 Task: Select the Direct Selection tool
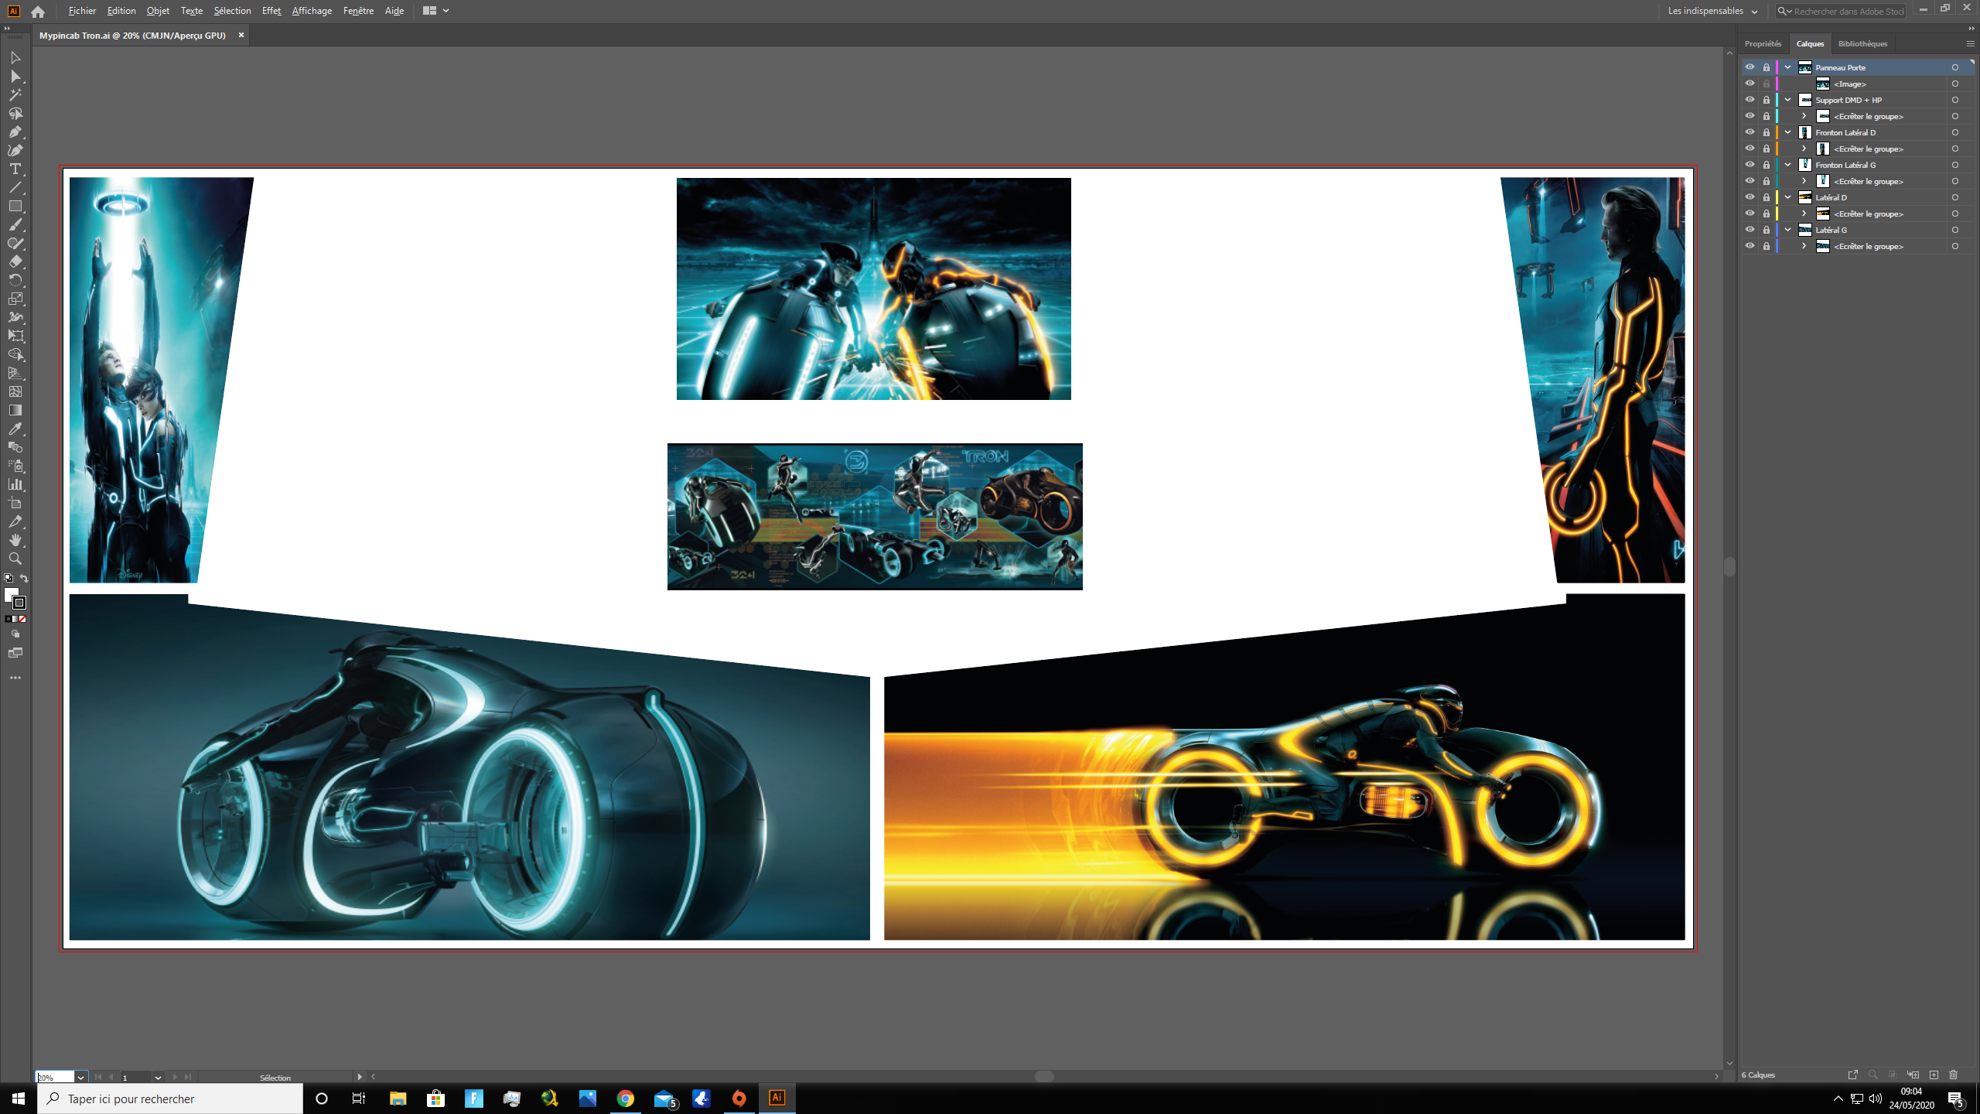[15, 77]
